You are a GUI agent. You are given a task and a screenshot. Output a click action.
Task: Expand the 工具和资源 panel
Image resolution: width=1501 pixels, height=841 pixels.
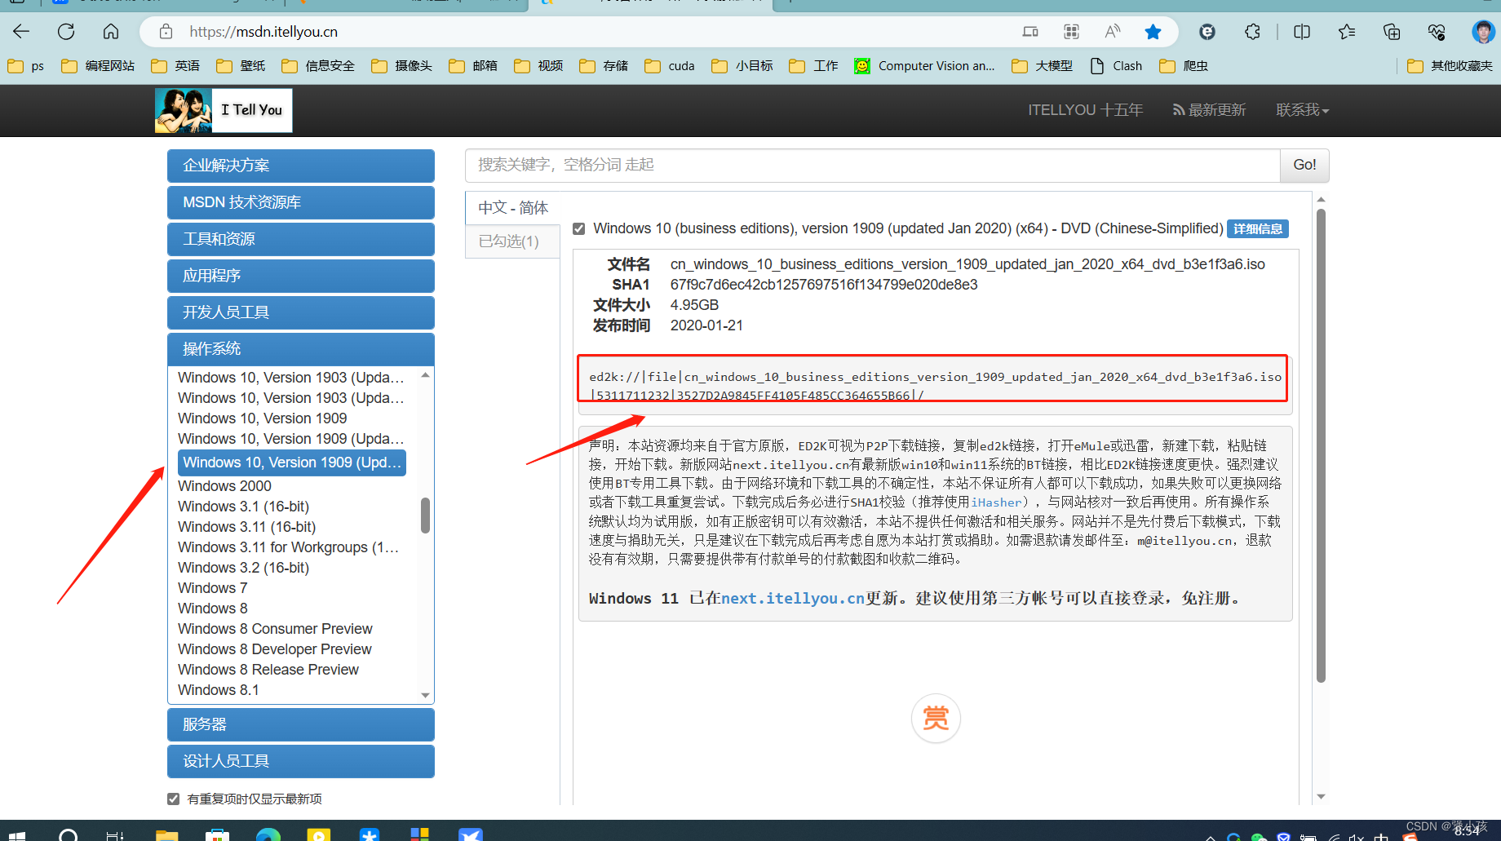(301, 239)
